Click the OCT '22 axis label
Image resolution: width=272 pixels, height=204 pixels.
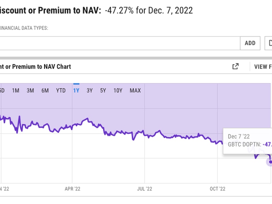tap(218, 189)
